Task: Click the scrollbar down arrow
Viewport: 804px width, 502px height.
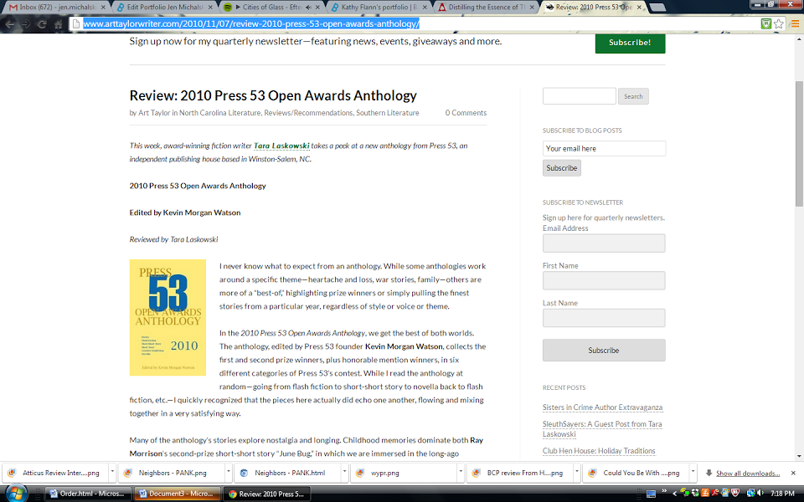Action: [799, 456]
